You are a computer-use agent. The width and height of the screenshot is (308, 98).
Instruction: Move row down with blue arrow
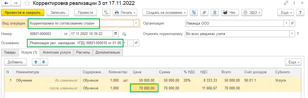coord(44,62)
